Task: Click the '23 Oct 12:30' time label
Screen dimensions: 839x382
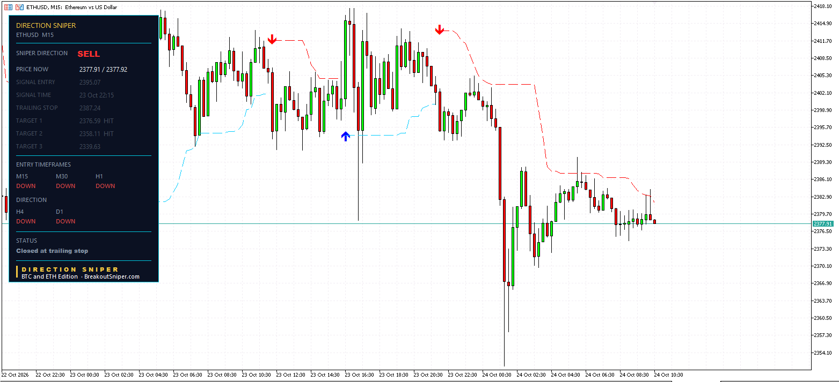Action: (290, 375)
